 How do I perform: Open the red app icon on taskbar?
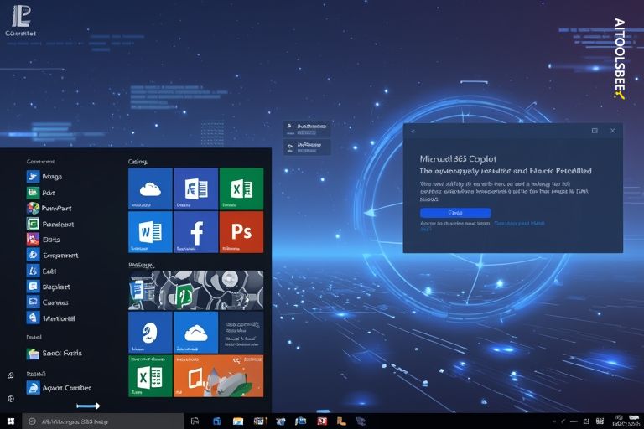(x=322, y=421)
